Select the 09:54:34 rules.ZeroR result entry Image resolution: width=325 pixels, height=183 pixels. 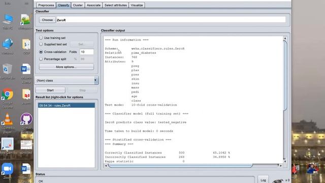coord(67,105)
